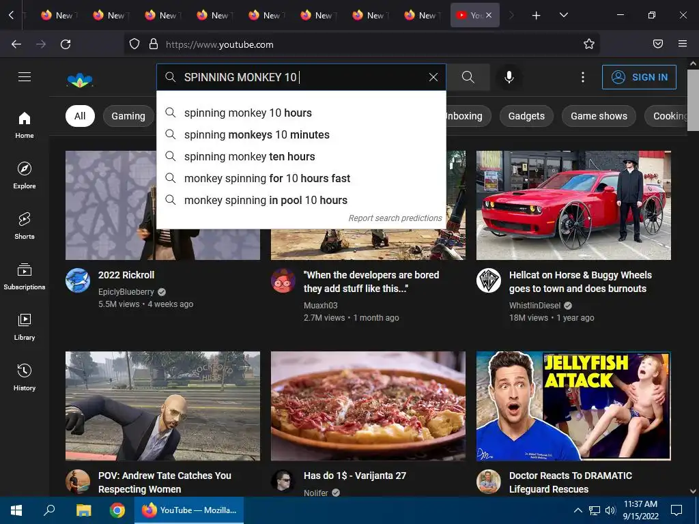Open the volume control in tray
The height and width of the screenshot is (524, 699).
[610, 510]
